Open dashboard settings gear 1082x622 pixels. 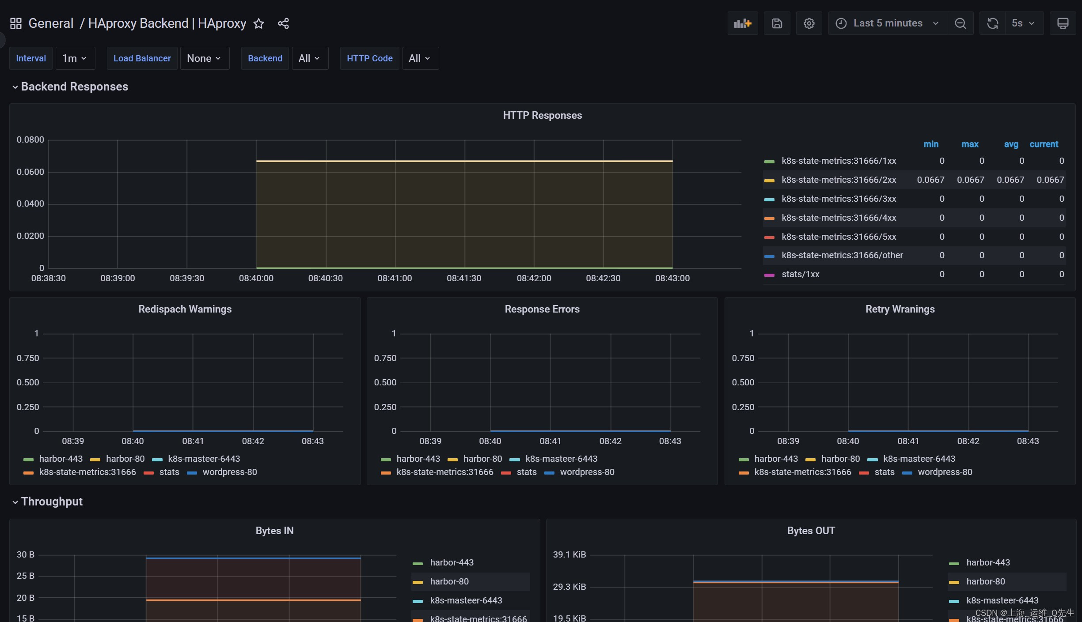809,23
